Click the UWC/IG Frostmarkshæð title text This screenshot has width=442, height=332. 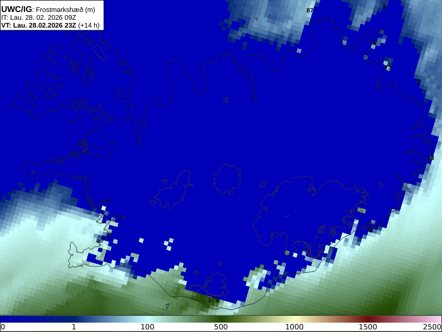48,9
